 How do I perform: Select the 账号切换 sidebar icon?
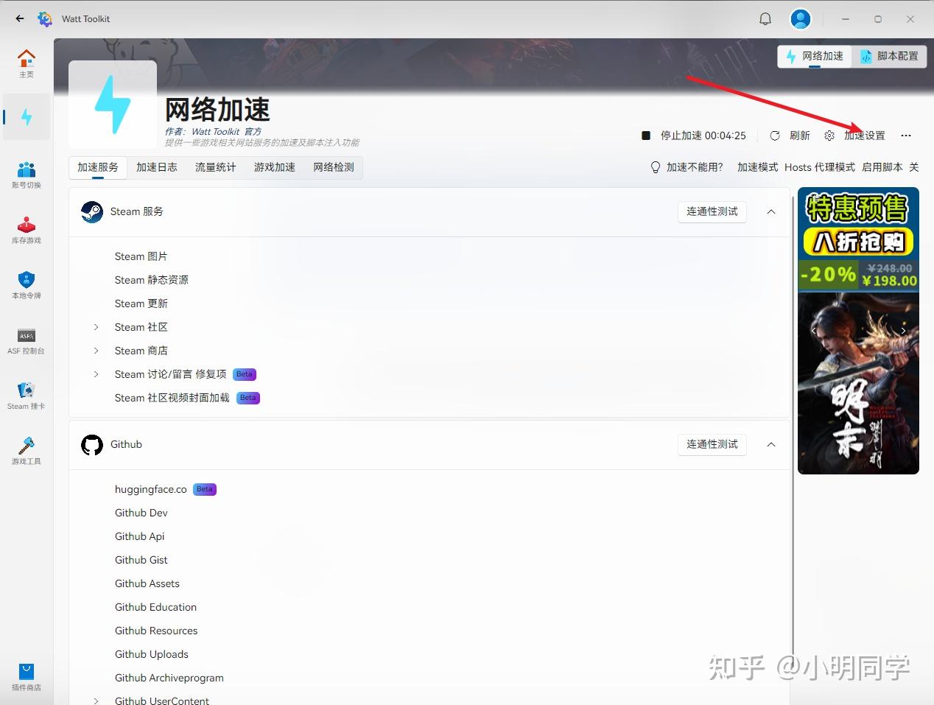pyautogui.click(x=27, y=173)
